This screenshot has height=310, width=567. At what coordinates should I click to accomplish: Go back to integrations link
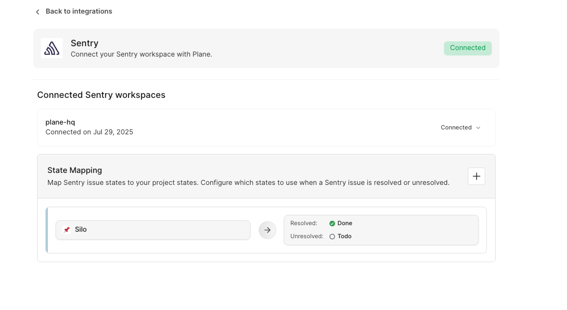[x=79, y=11]
